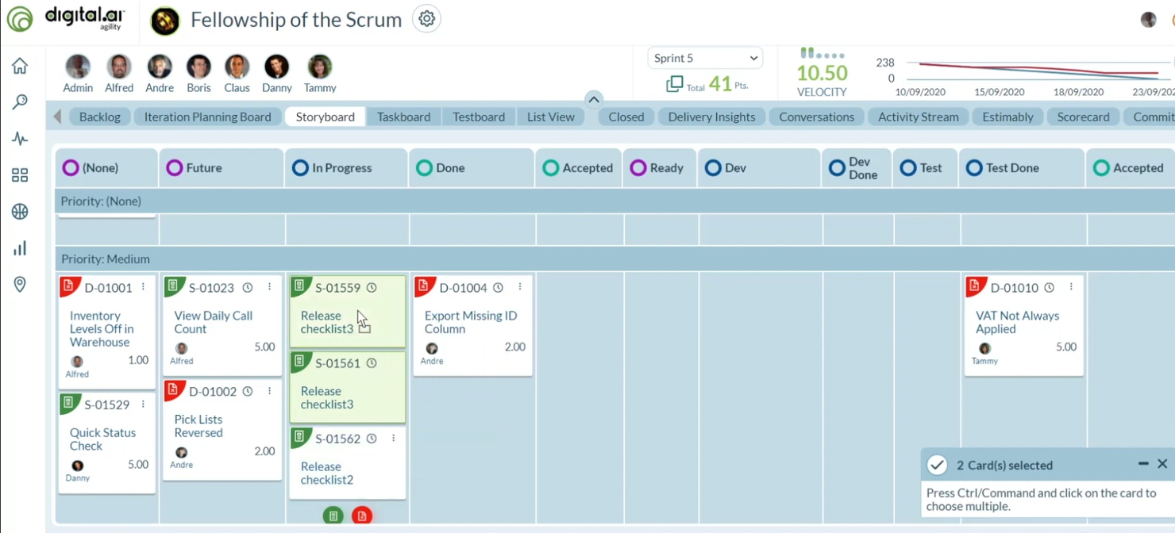
Task: Open story Release checklist2 title
Action: pos(327,474)
